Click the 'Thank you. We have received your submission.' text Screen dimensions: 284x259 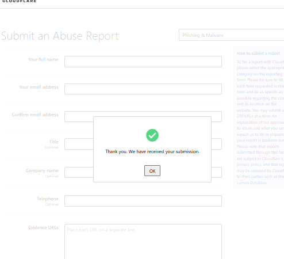coord(152,151)
